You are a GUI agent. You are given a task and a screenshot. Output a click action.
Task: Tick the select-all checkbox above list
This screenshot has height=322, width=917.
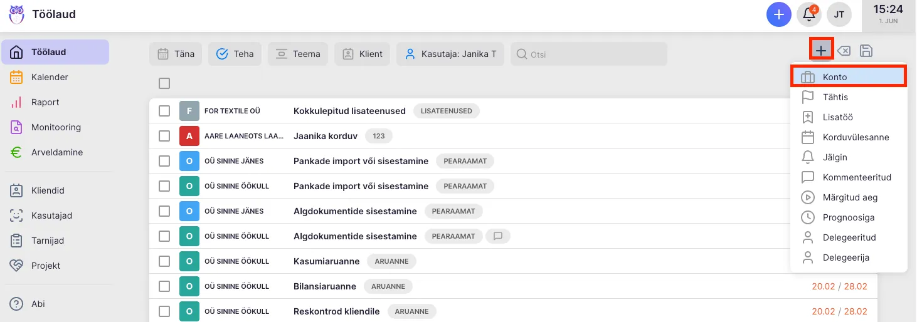click(x=164, y=83)
